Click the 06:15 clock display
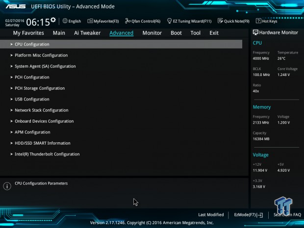Image resolution: width=304 pixels, height=228 pixels. coord(38,22)
